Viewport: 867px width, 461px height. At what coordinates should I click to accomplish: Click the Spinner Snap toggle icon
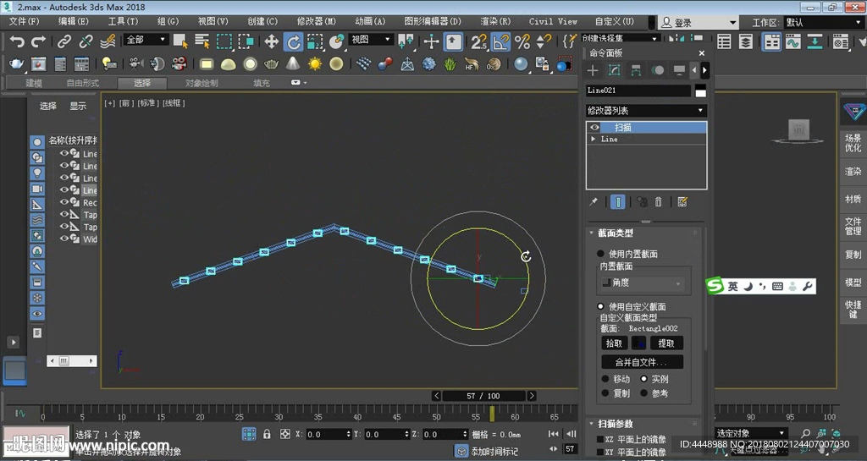[x=544, y=41]
